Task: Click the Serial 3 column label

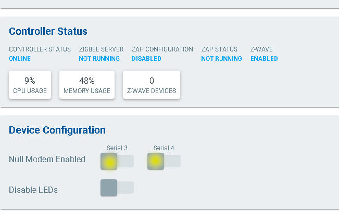Action: click(117, 148)
